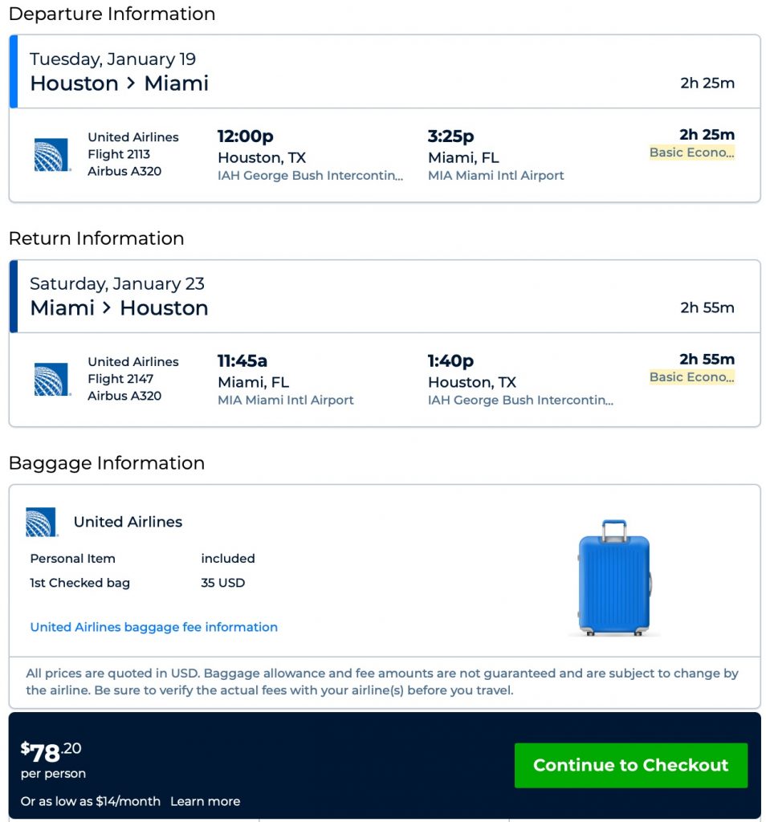Click United Airlines logo beside Flight 2113
The height and width of the screenshot is (822, 766).
[x=52, y=155]
